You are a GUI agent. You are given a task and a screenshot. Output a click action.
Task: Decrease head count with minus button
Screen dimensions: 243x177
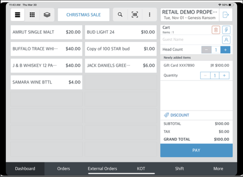(206, 50)
